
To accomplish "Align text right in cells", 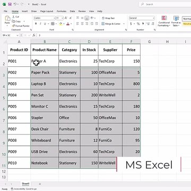I will pos(86,24).
